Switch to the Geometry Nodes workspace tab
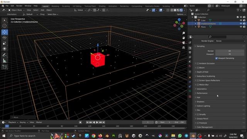 (152, 6)
